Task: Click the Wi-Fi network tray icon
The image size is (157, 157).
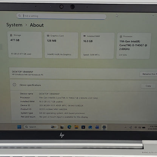Action: click(135, 128)
